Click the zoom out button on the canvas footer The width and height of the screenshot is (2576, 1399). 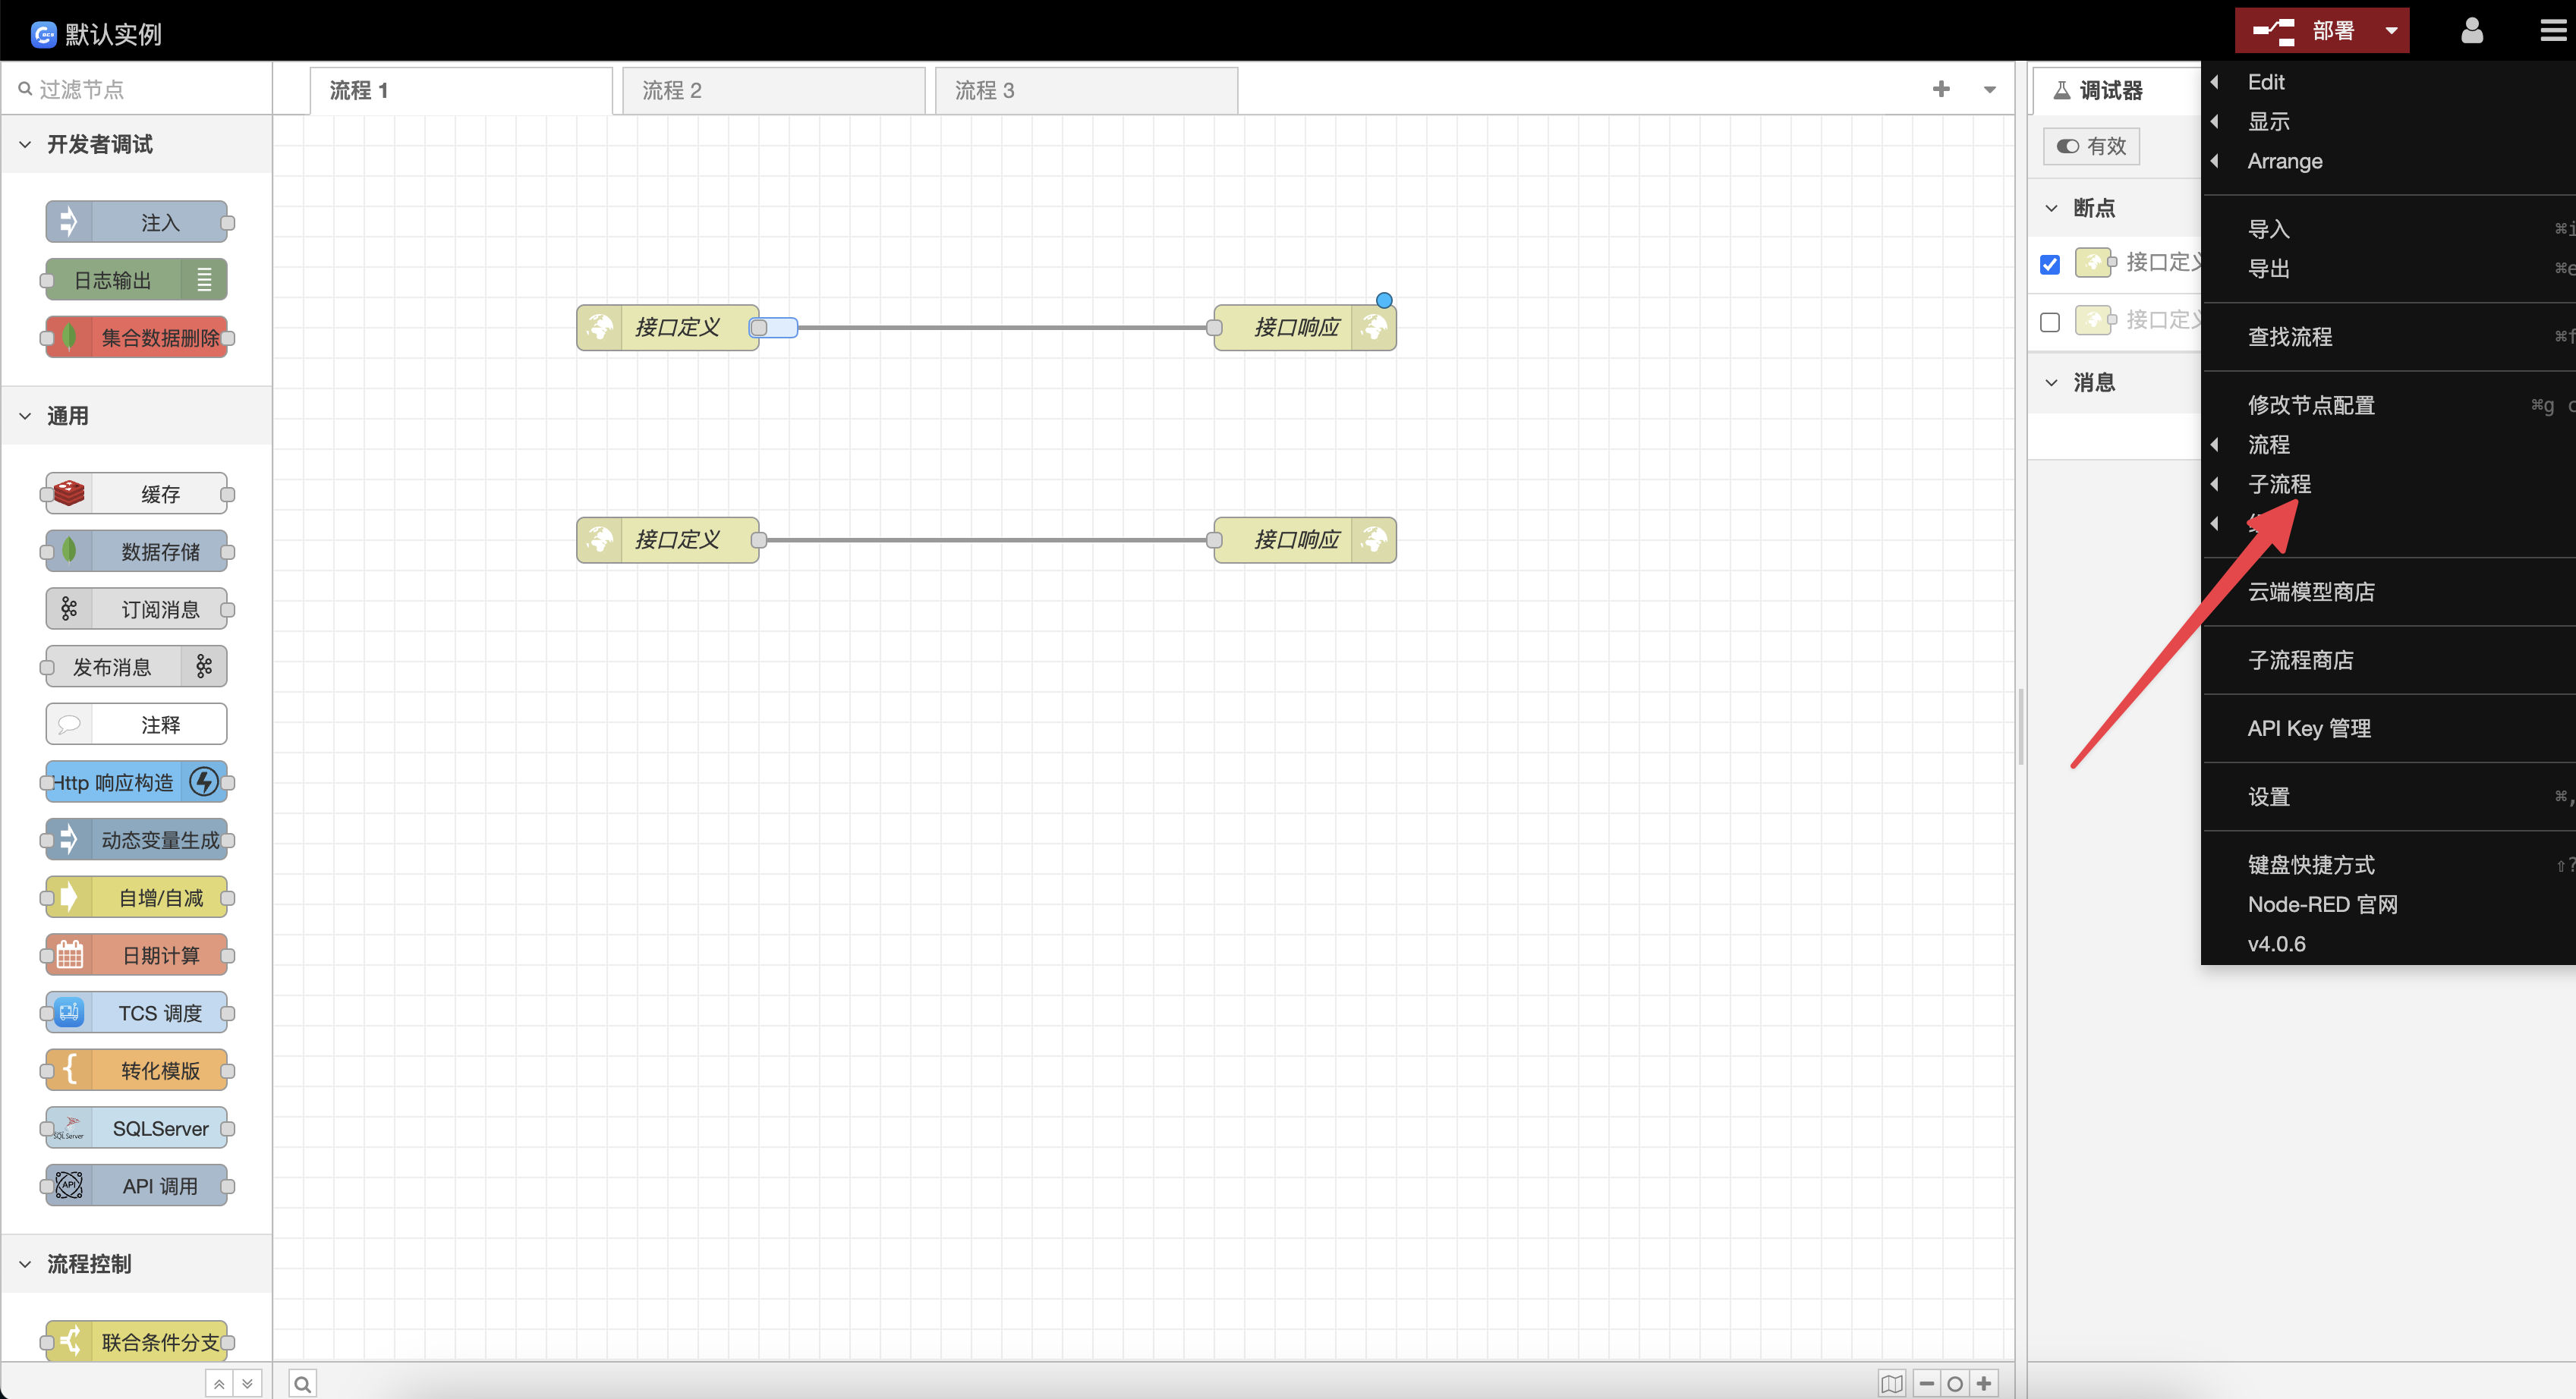1926,1383
